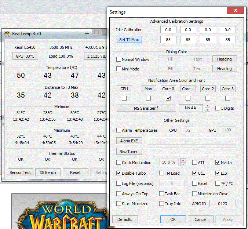Image resolution: width=248 pixels, height=229 pixels.
Task: Click Set TJ Max button
Action: (129, 40)
